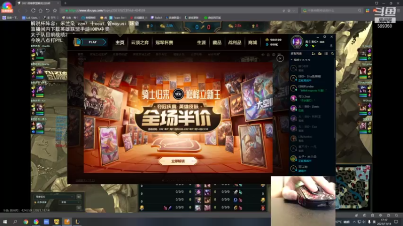403x226 pixels.
Task: Click the 984100 blue essence balance
Action: (274, 40)
